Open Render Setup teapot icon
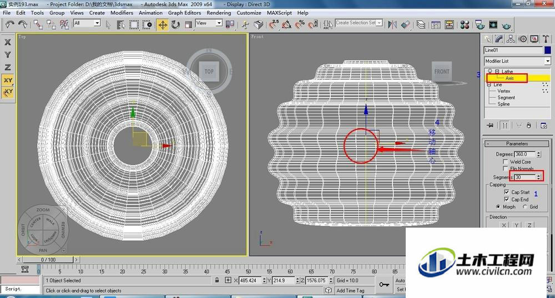Viewport: 555px width, 298px height. 480,25
